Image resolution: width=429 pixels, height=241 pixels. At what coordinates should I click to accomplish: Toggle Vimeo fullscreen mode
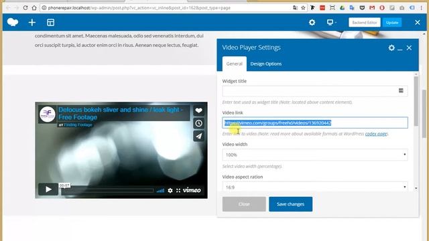point(178,190)
